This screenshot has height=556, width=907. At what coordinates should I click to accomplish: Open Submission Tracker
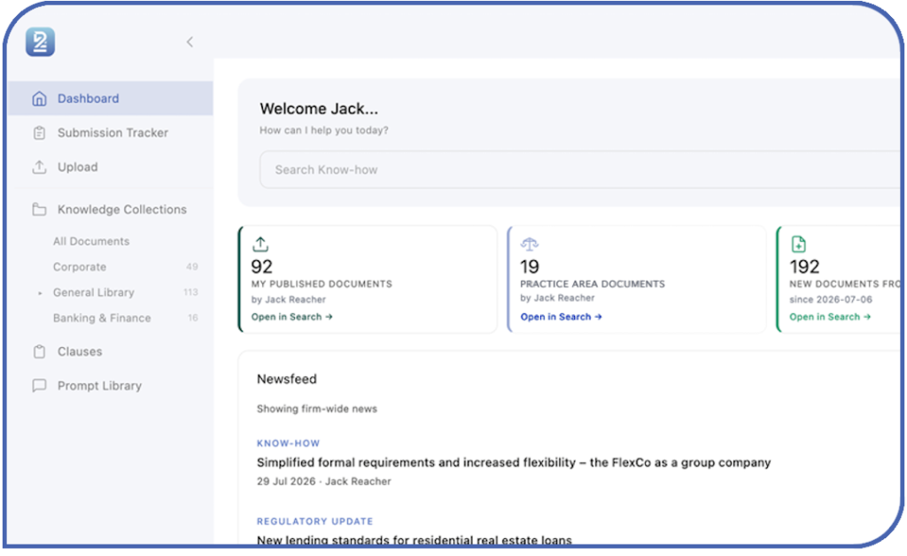coord(111,133)
